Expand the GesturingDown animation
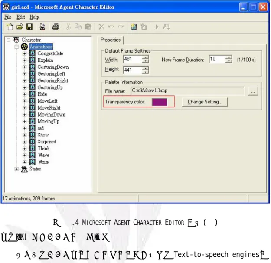 24,67
